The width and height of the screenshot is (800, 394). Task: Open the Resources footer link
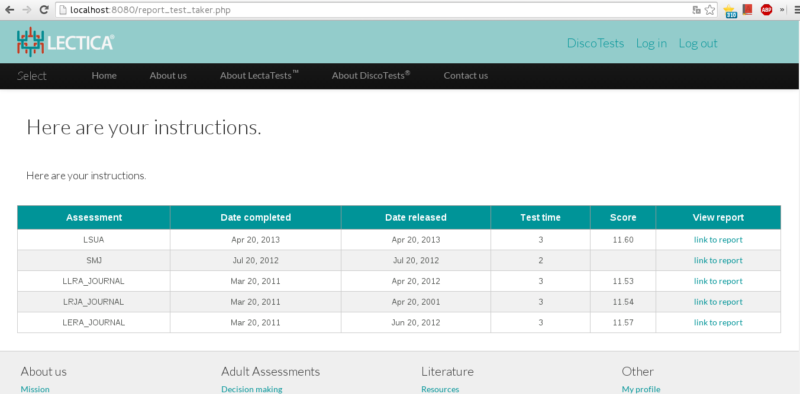tap(440, 389)
